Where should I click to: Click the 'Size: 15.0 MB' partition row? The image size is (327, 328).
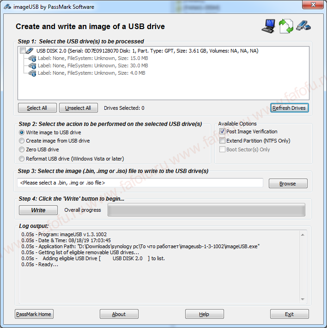(93, 58)
